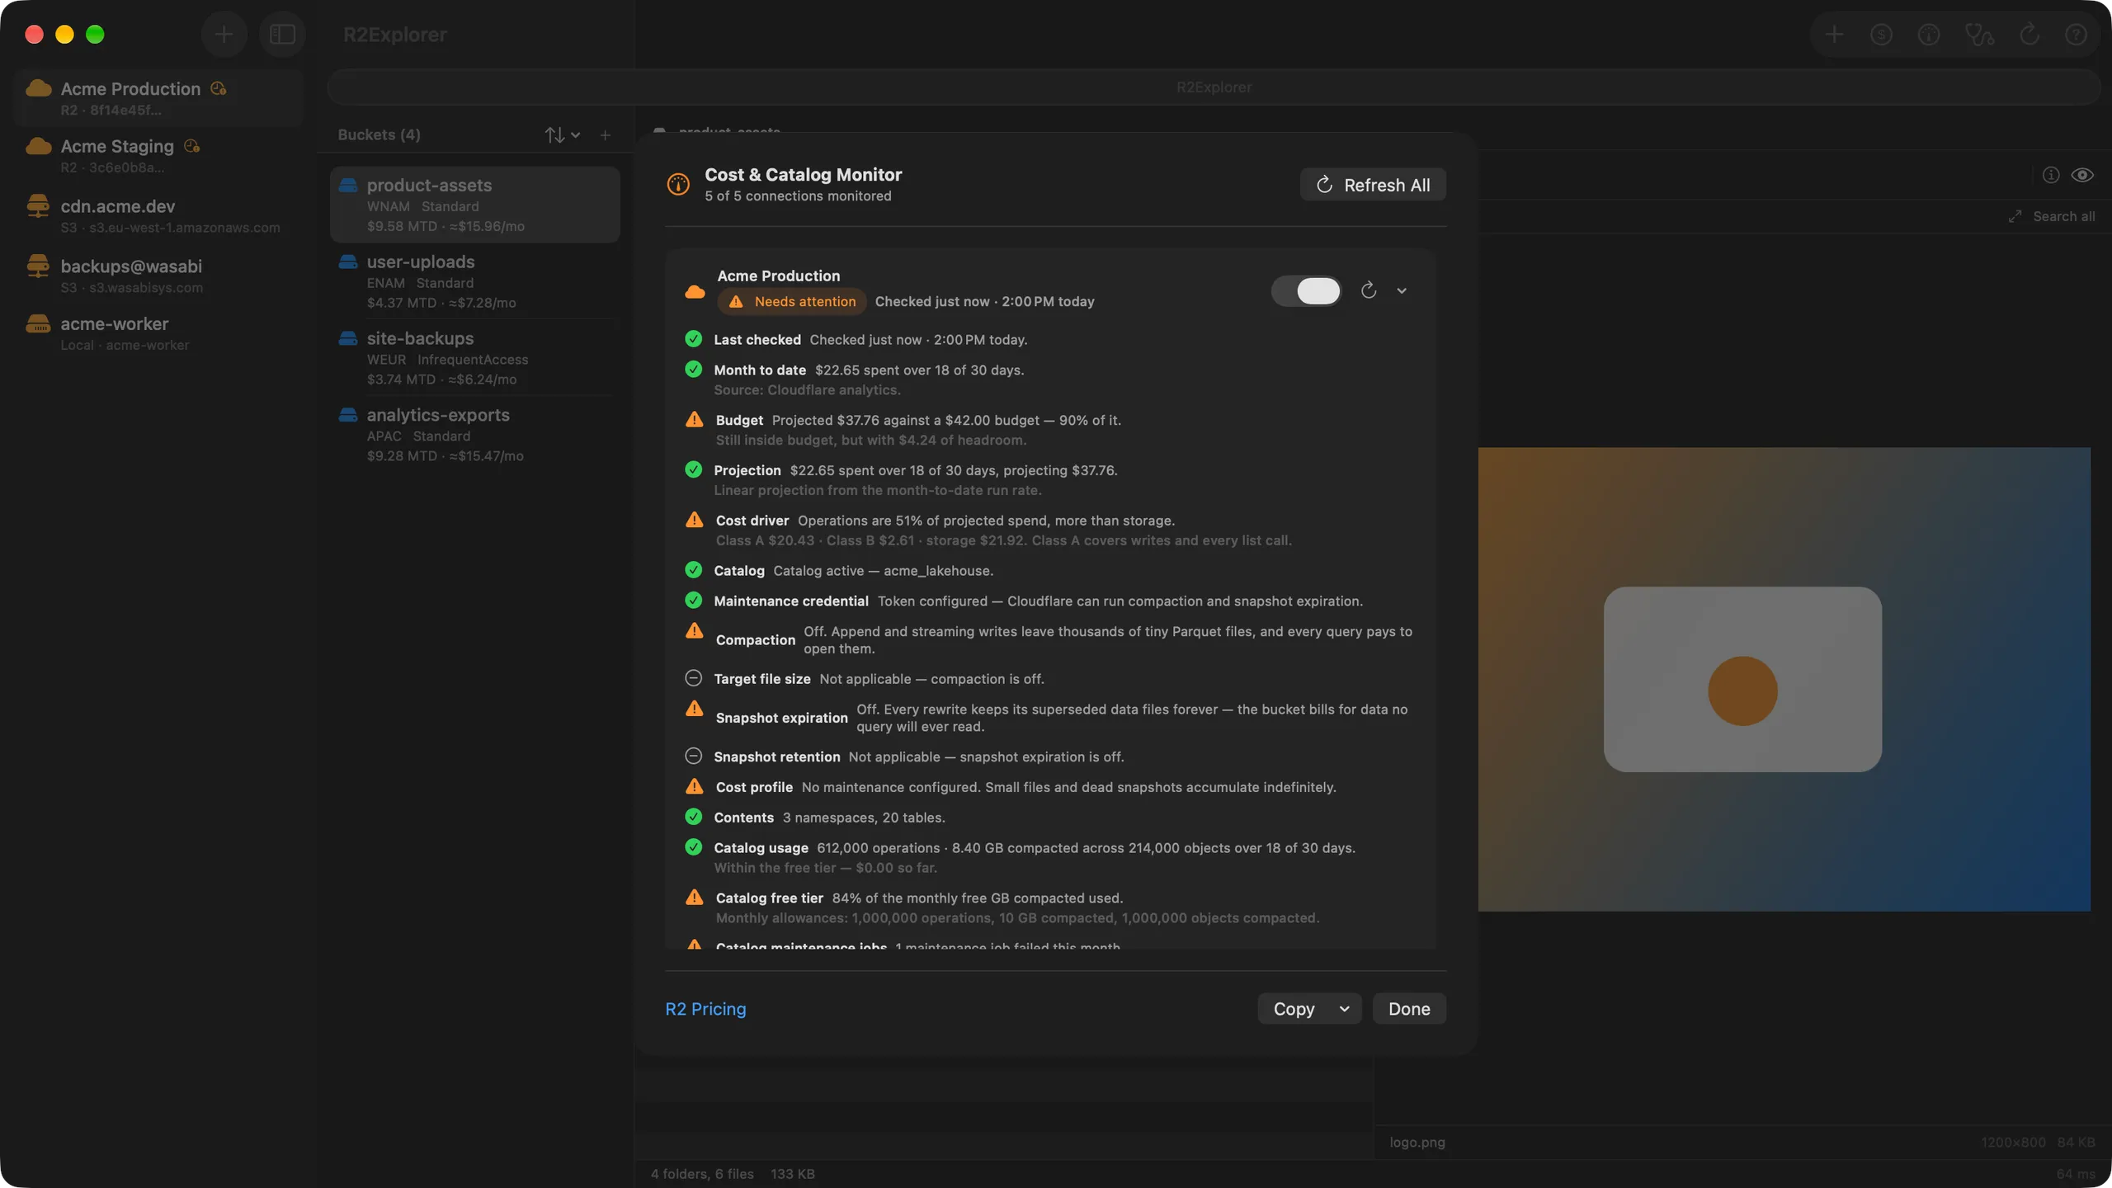Click the logo.png preview thumbnail
Image resolution: width=2112 pixels, height=1188 pixels.
click(x=1784, y=679)
